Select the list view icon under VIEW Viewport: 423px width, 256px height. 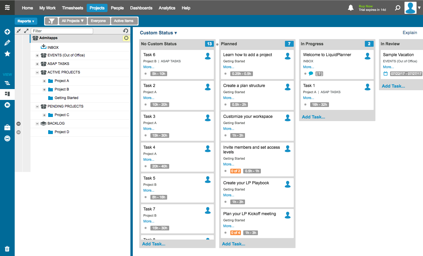pos(7,83)
